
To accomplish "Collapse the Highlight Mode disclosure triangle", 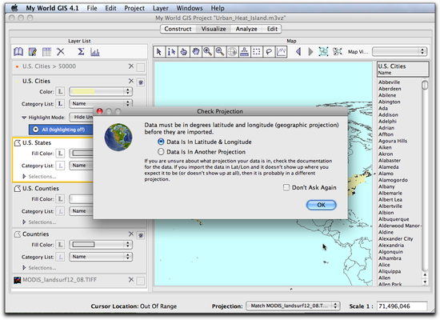I will 24,118.
